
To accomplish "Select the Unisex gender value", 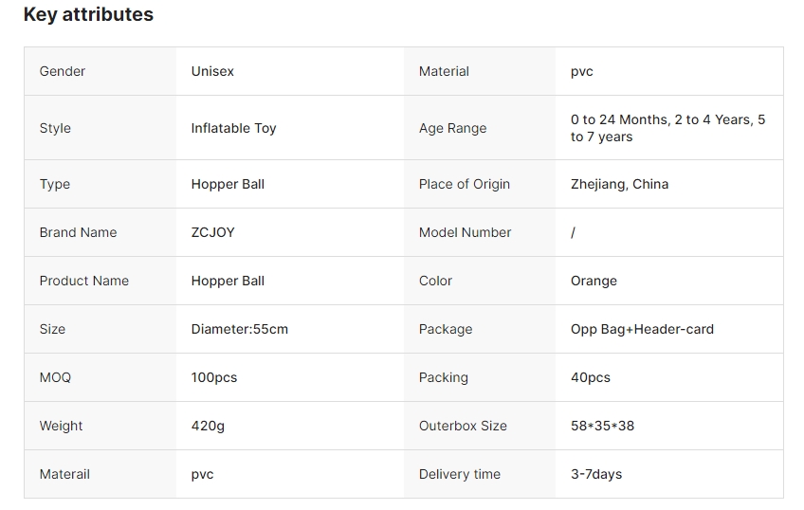I will coord(212,71).
